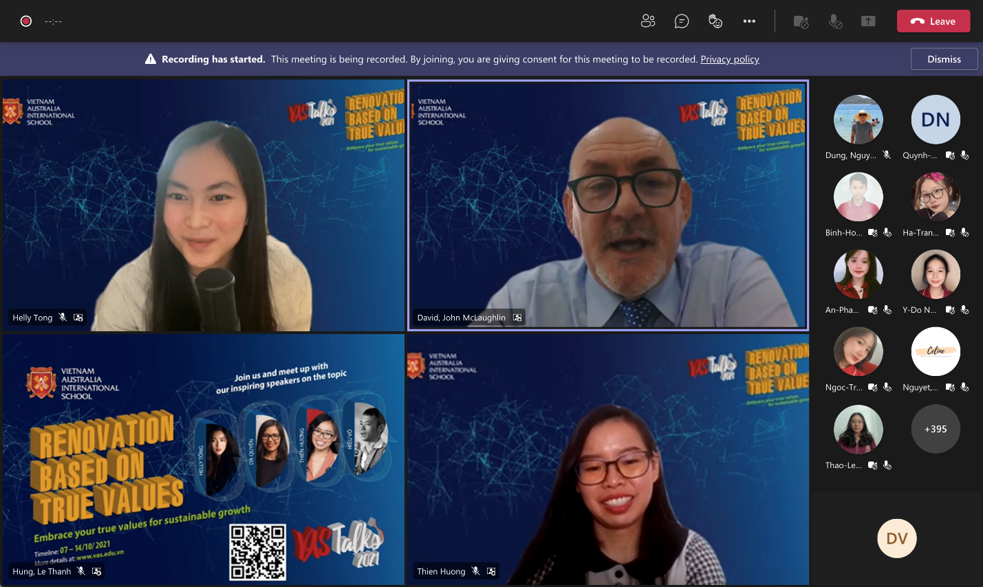Expand the +395 additional participants overflow
The width and height of the screenshot is (983, 587).
point(935,429)
